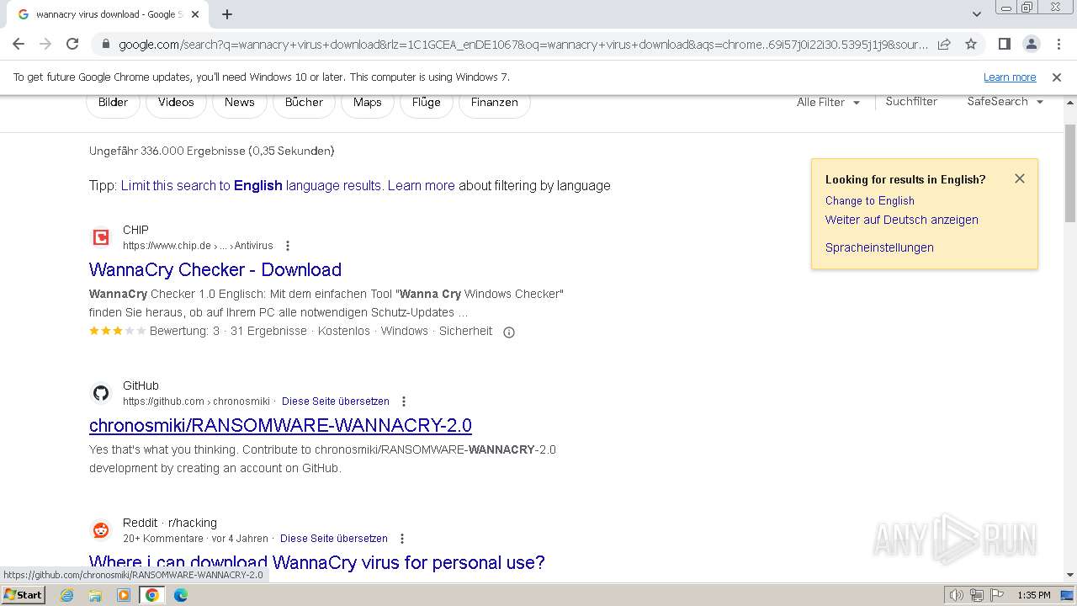Viewport: 1077px width, 606px height.
Task: Close the wannacry virus download tab
Action: click(194, 14)
